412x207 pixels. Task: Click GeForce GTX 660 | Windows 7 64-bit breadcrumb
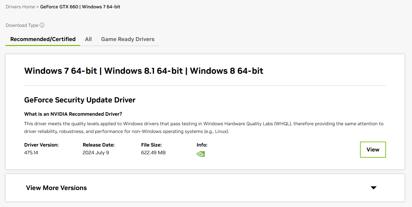coord(80,6)
